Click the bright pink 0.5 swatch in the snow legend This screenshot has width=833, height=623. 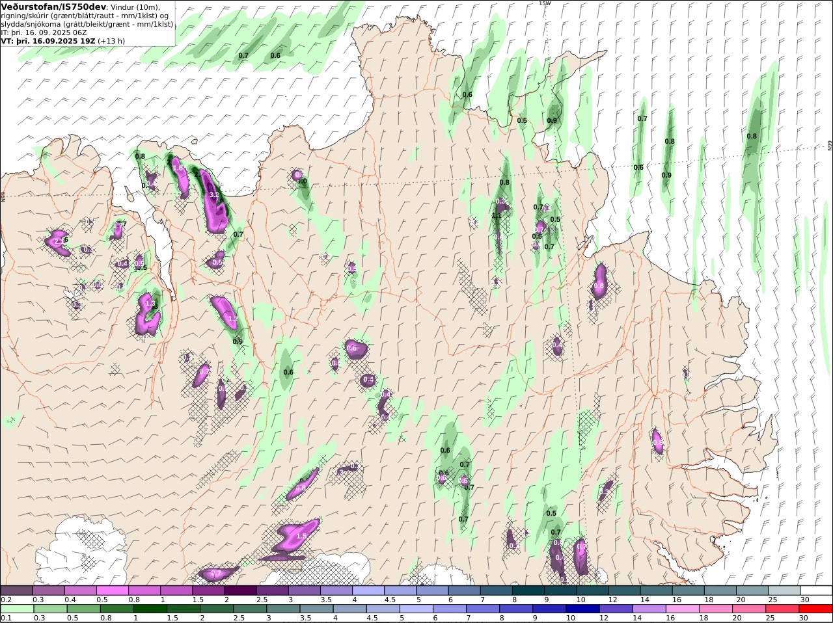pyautogui.click(x=112, y=590)
